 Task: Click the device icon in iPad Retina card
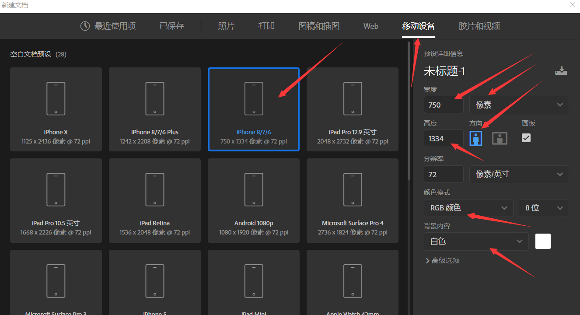[155, 189]
